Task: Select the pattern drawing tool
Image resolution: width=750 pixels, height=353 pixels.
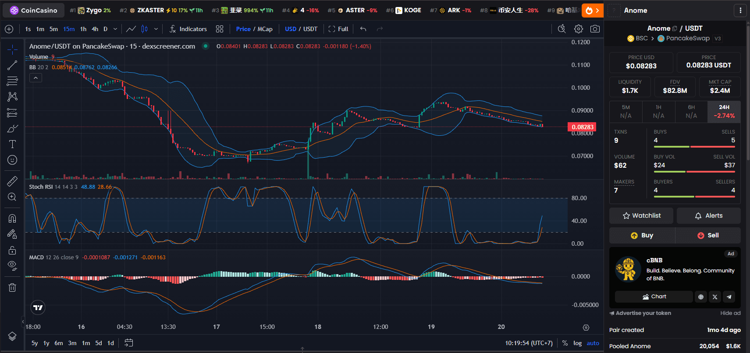Action: tap(12, 97)
